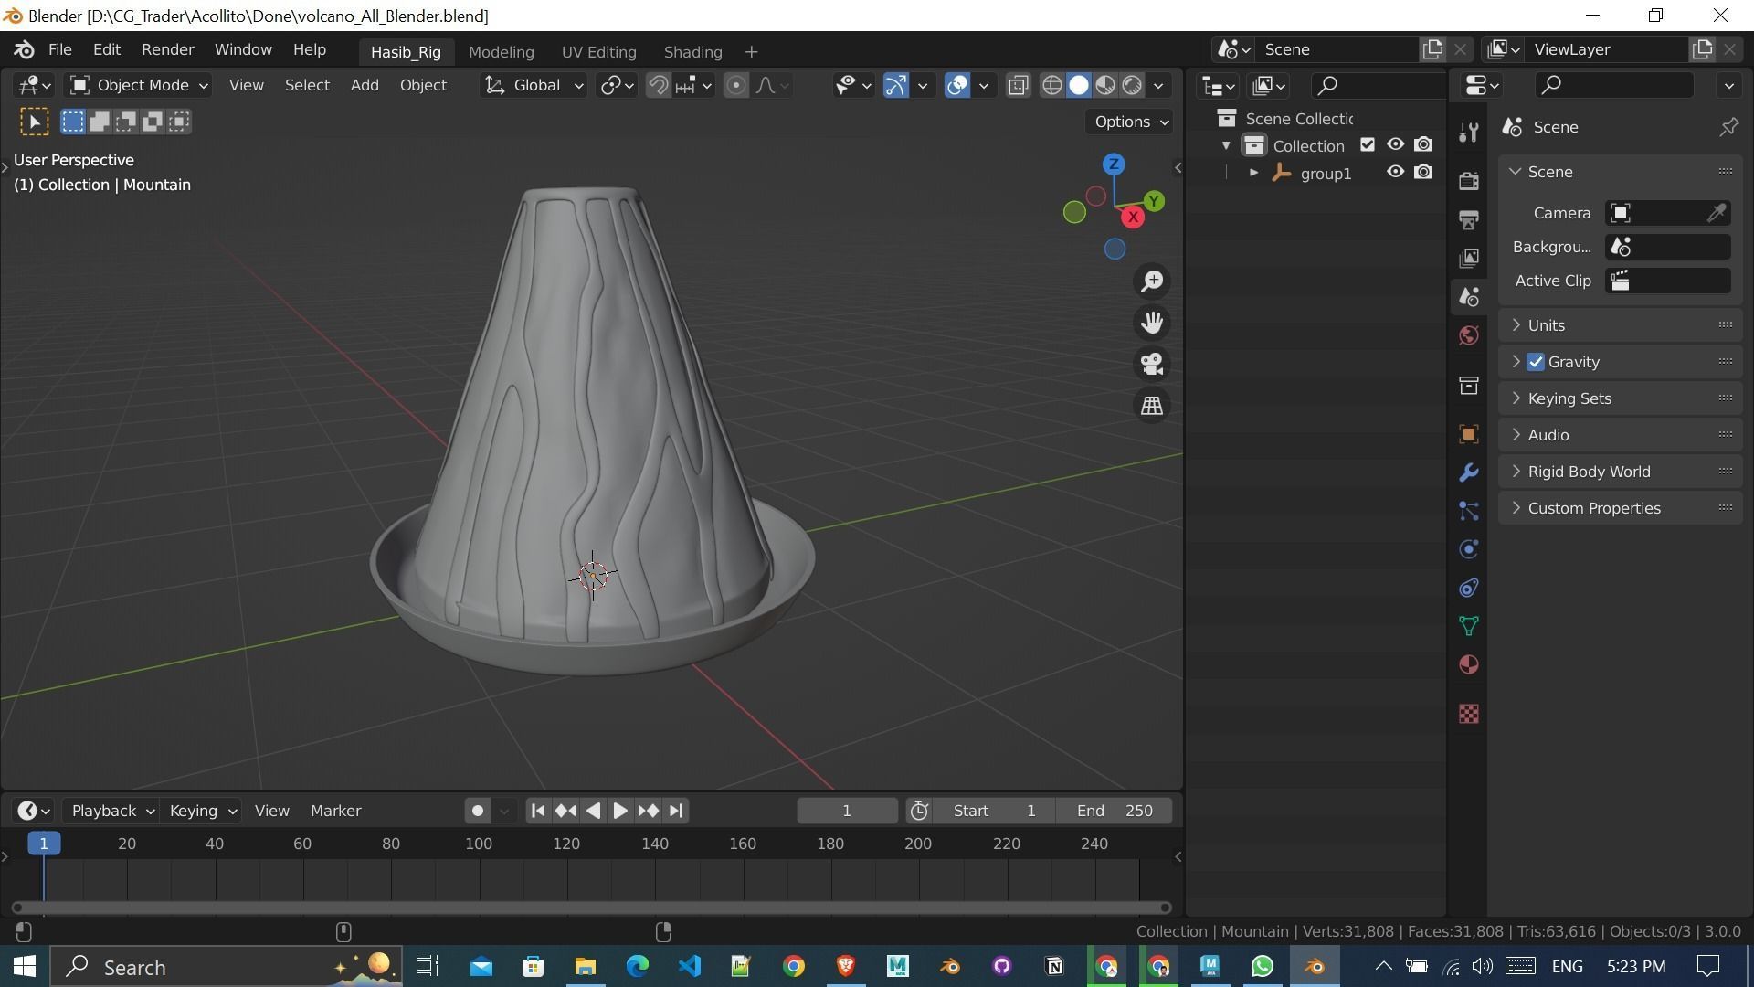Click the viewport zoom magnifier icon

[1152, 281]
